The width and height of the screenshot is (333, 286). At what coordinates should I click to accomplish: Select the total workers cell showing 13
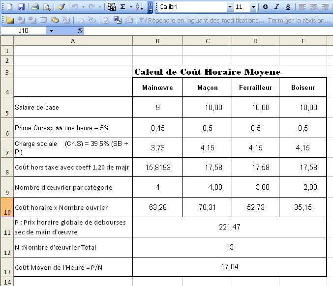tap(230, 247)
